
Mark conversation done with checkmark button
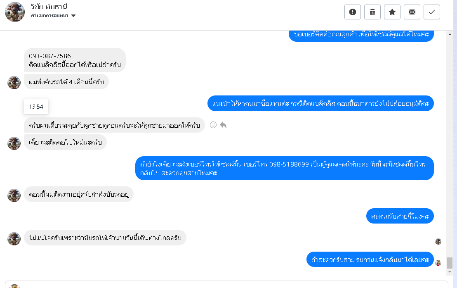[x=431, y=12]
